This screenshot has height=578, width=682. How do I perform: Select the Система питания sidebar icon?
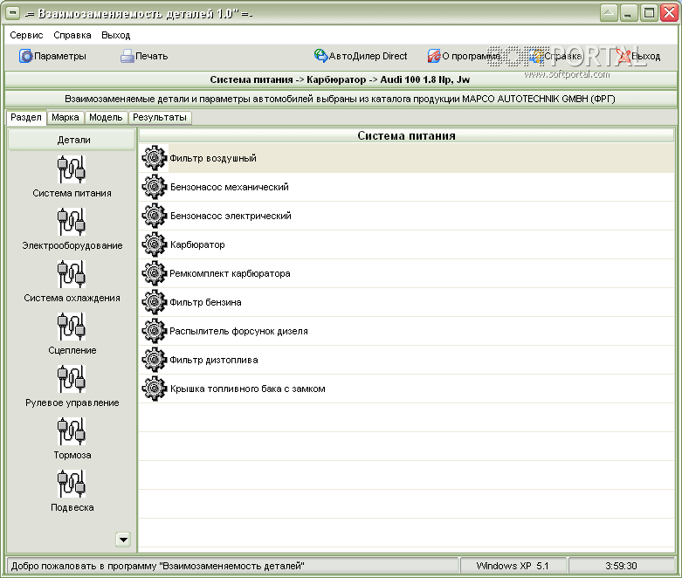click(72, 169)
